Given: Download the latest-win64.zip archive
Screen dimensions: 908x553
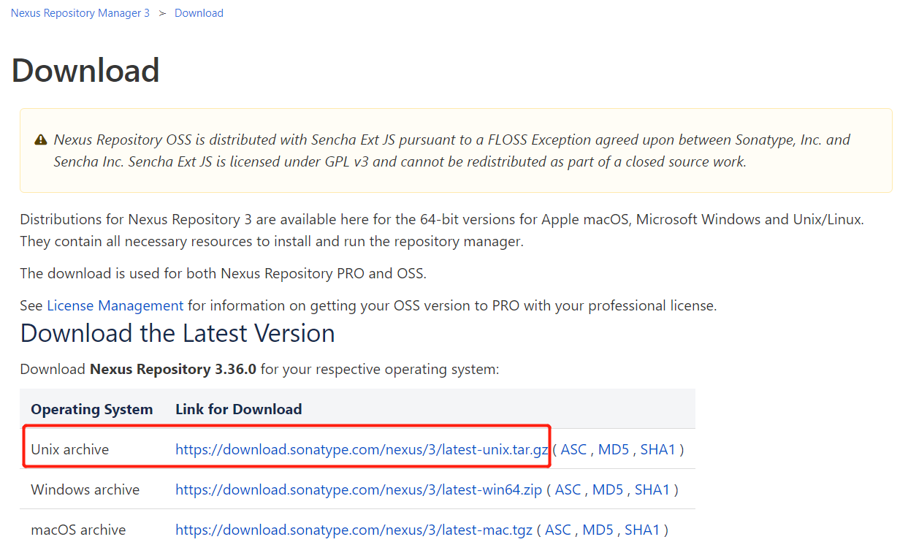Looking at the screenshot, I should tap(359, 489).
